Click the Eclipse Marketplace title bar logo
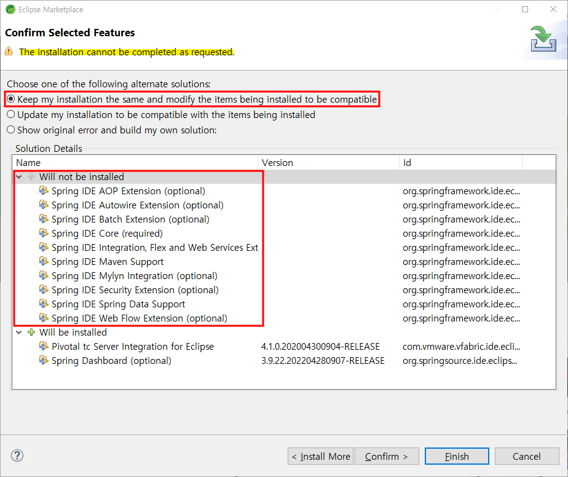The height and width of the screenshot is (477, 568). [x=10, y=9]
